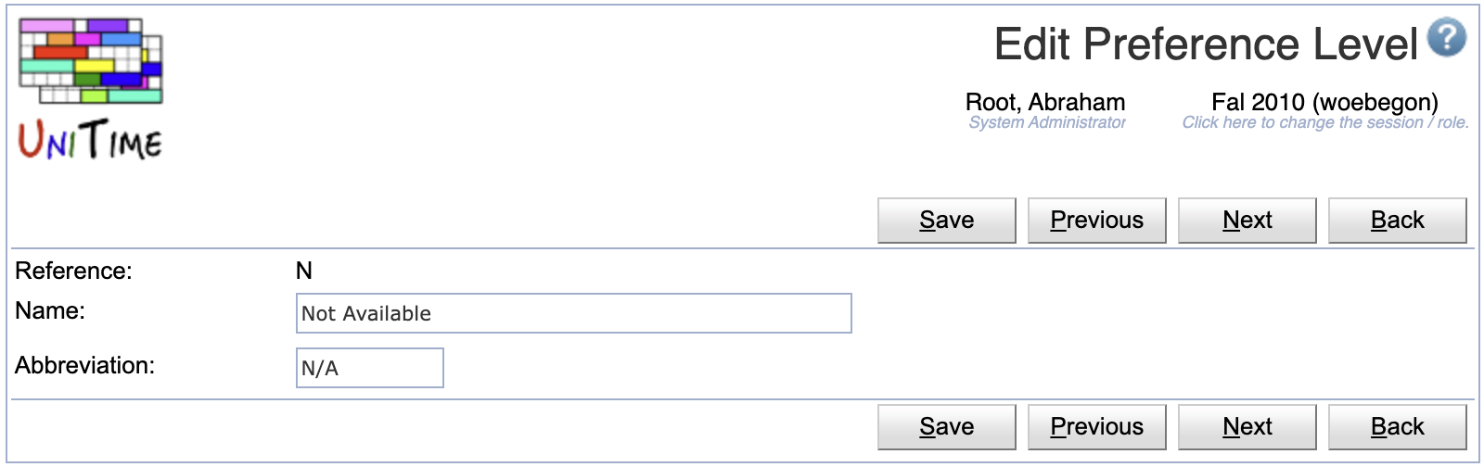Select the Reference value N
The image size is (1484, 467).
pyautogui.click(x=304, y=271)
